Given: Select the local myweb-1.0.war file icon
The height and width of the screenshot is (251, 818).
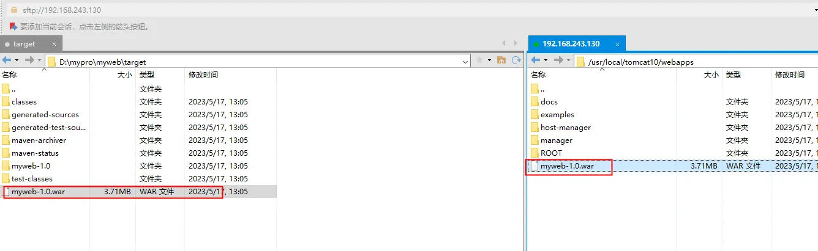Looking at the screenshot, I should click(6, 192).
